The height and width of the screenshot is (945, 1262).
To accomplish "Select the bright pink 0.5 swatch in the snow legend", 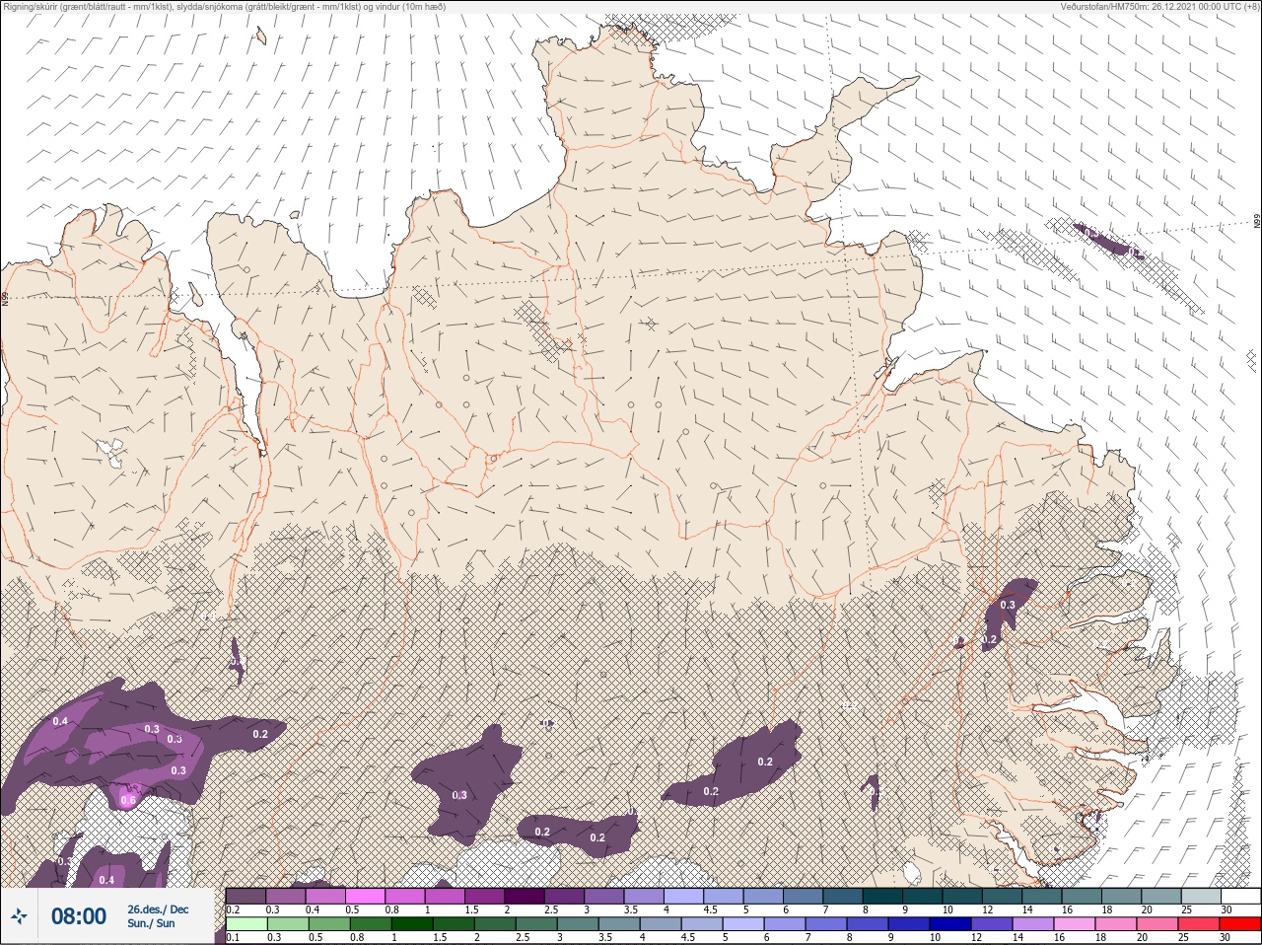I will (x=366, y=896).
